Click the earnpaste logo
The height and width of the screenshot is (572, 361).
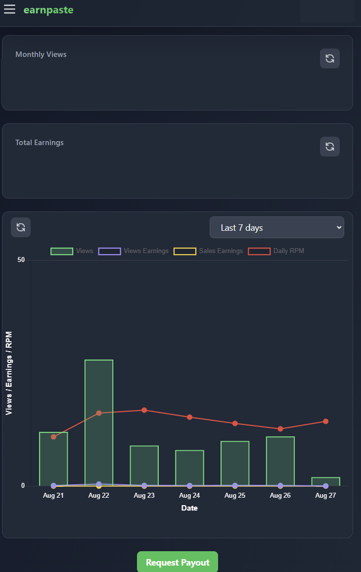(48, 9)
